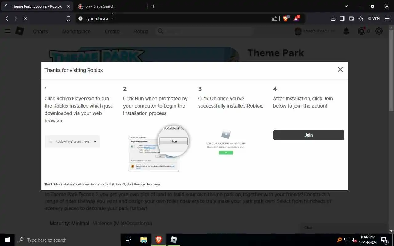Image resolution: width=394 pixels, height=246 pixels.
Task: Open Leo AI sparkle icon
Action: point(360,18)
